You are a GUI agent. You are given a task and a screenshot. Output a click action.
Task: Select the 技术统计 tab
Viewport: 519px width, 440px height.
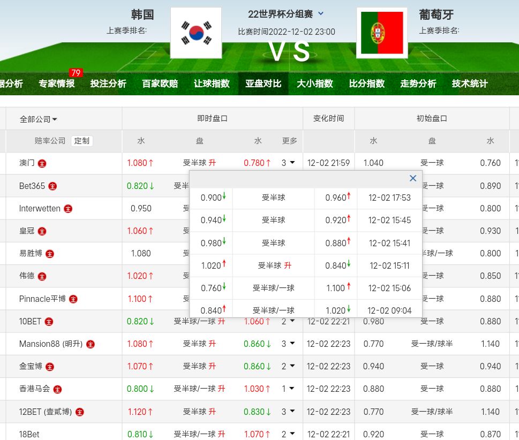(x=470, y=84)
